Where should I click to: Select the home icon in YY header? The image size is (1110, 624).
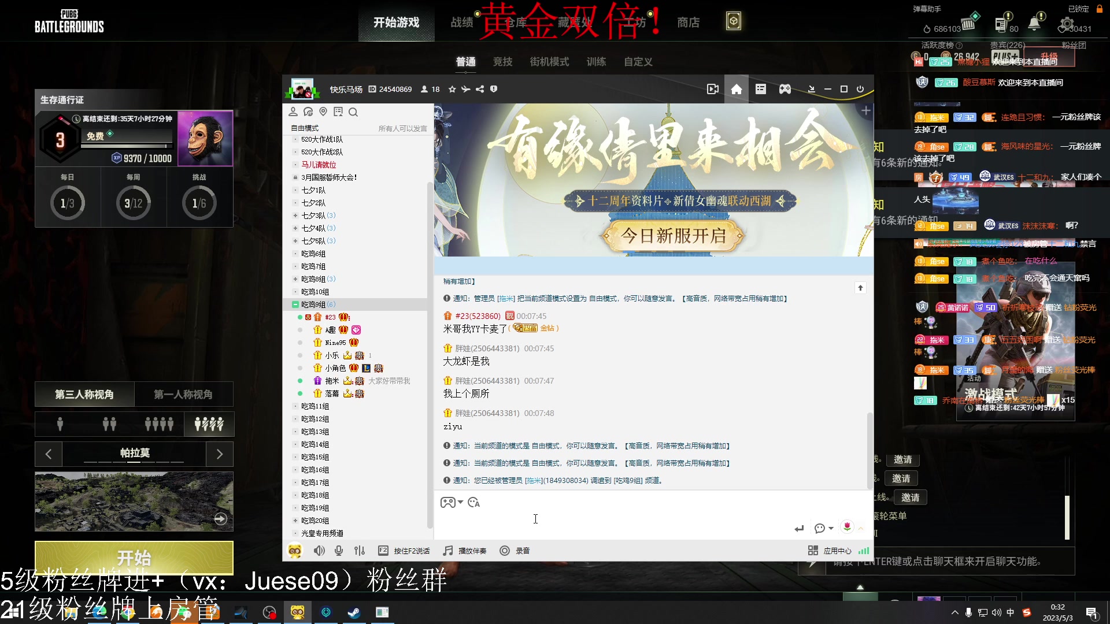click(x=737, y=89)
